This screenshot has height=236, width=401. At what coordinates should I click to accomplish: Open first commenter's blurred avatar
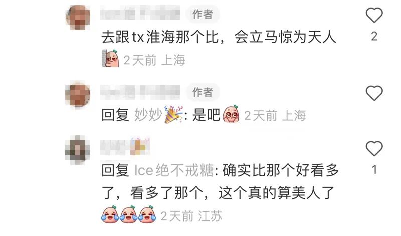coord(78,18)
